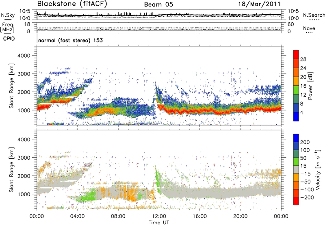The width and height of the screenshot is (325, 225).
Task: Click the 'normal (fast stereo) 153' text
Action: click(x=70, y=40)
